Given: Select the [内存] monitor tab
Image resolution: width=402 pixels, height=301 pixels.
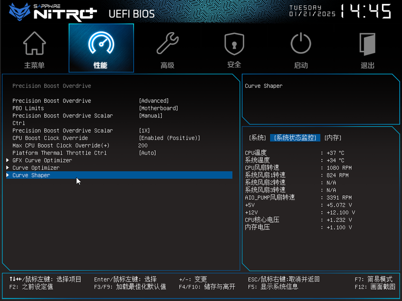Looking at the screenshot, I should coord(333,137).
